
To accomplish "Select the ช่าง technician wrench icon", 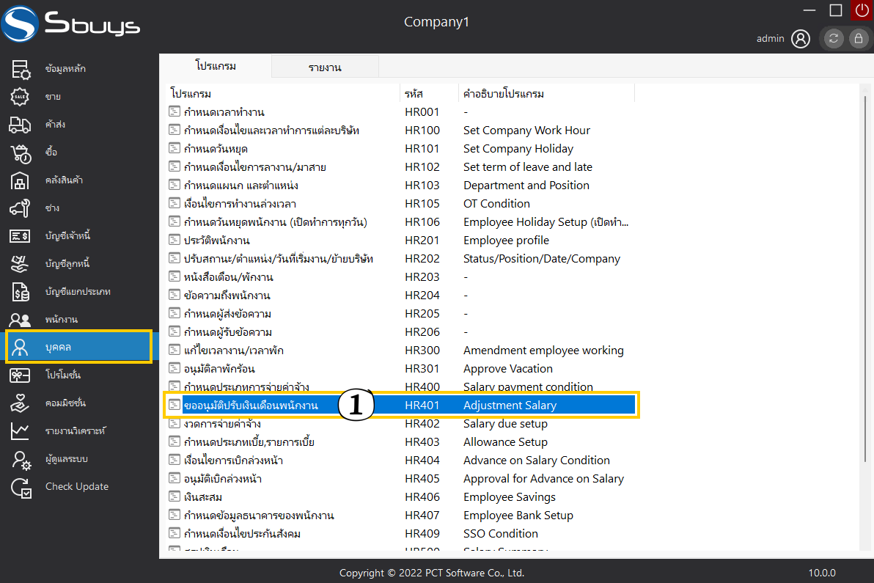I will (21, 208).
